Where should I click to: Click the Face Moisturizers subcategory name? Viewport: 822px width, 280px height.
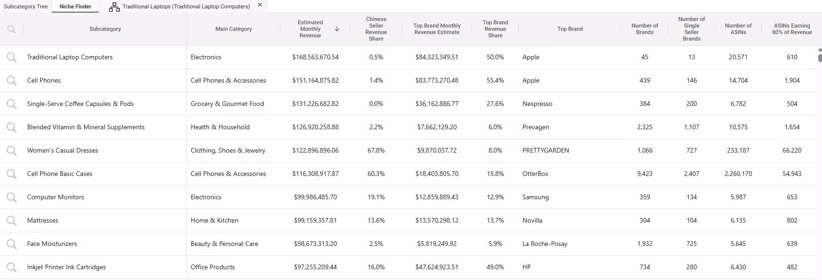point(52,244)
